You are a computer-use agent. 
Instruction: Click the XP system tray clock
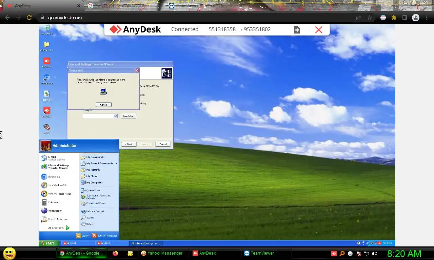tap(387, 243)
